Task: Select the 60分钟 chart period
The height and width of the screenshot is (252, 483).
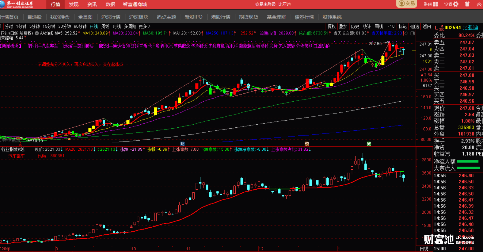Action: [80, 27]
